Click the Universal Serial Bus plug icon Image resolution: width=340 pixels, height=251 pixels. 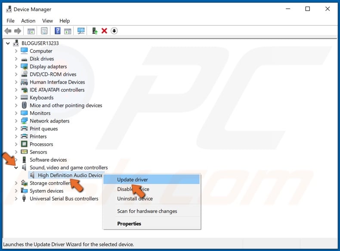coord(24,198)
